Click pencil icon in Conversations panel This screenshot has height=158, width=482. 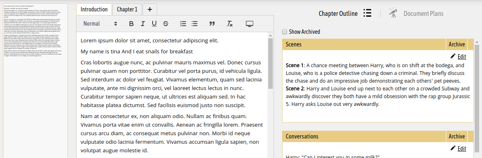453,148
